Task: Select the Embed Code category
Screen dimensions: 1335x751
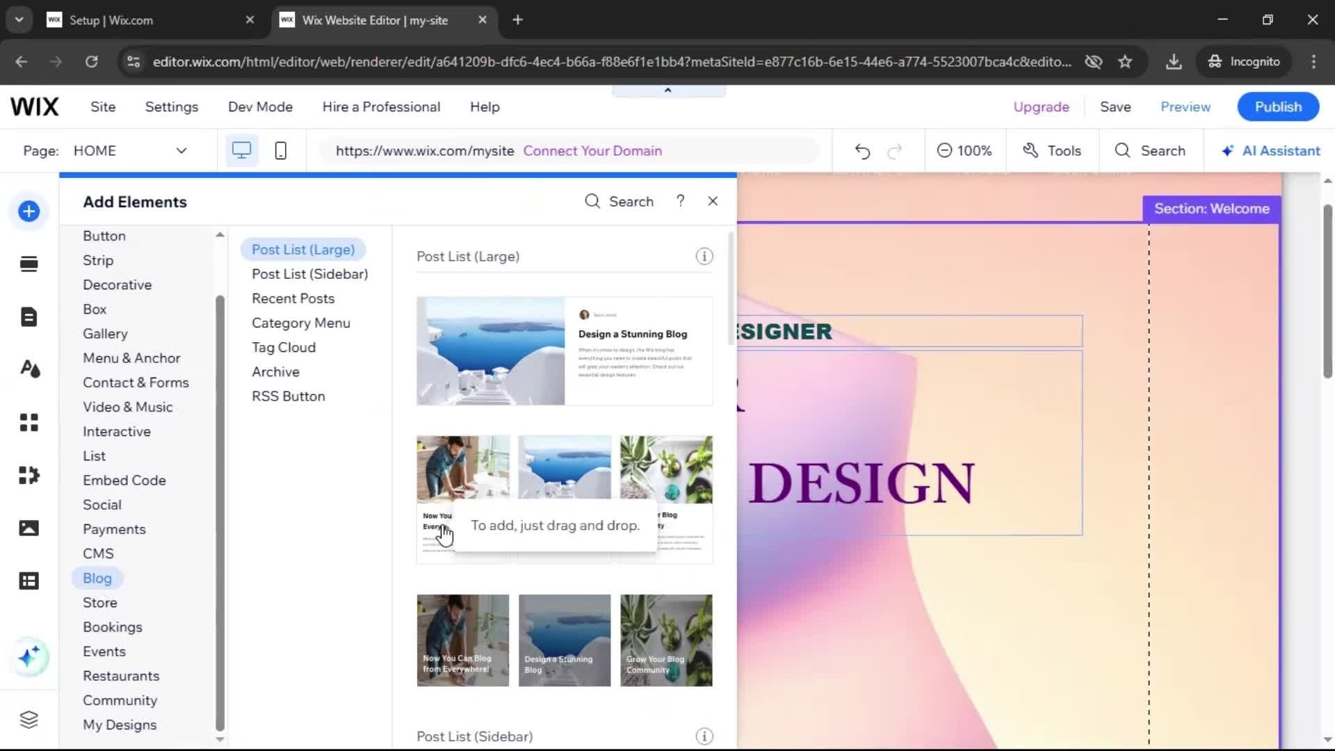Action: [124, 481]
